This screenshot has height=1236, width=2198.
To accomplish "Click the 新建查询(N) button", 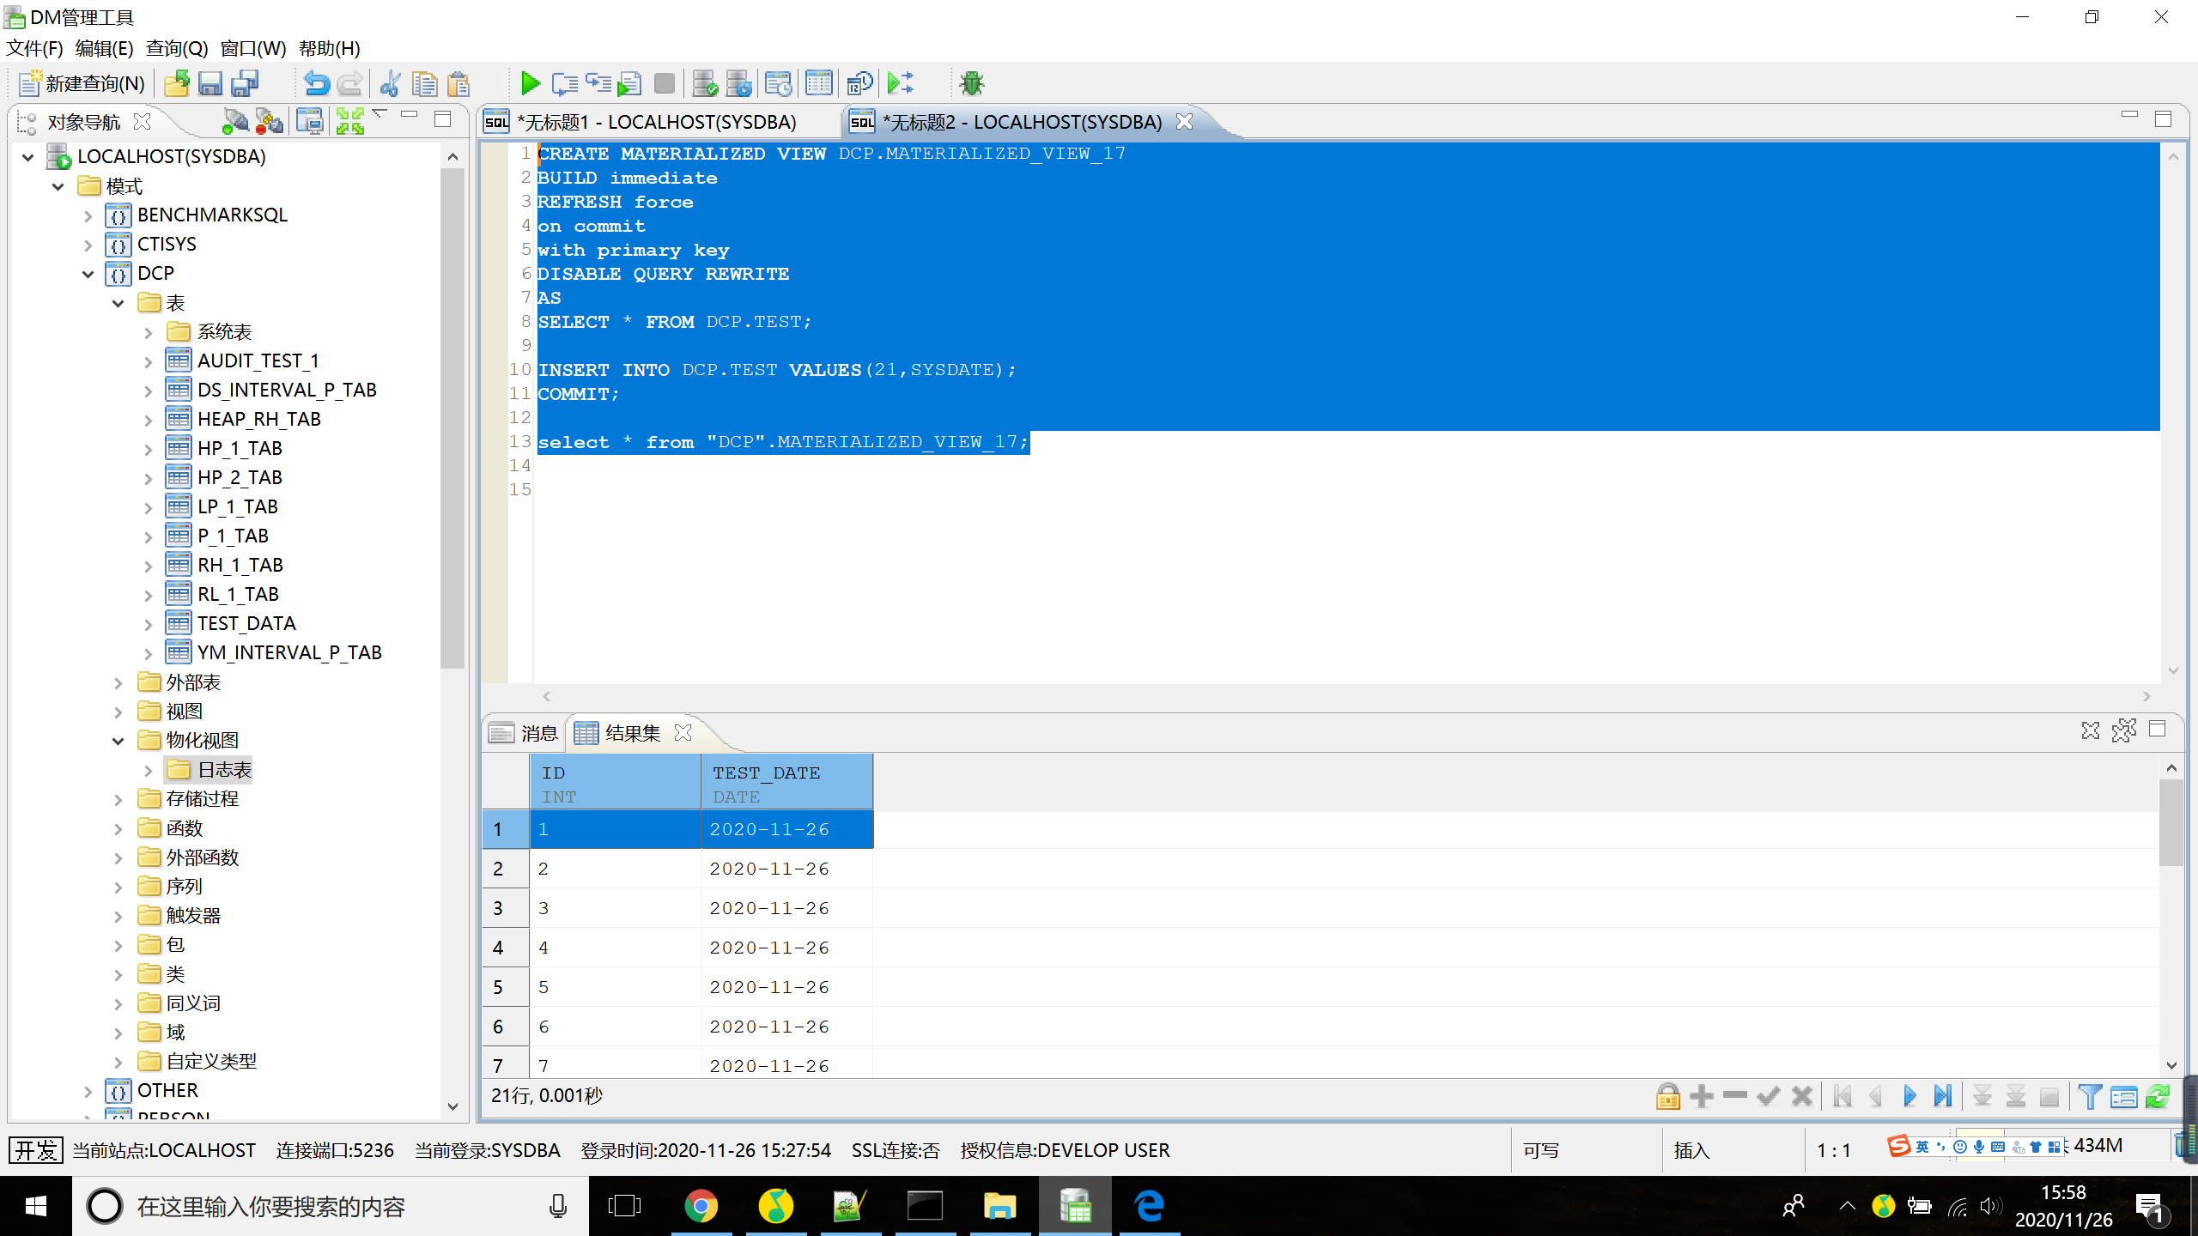I will [83, 83].
